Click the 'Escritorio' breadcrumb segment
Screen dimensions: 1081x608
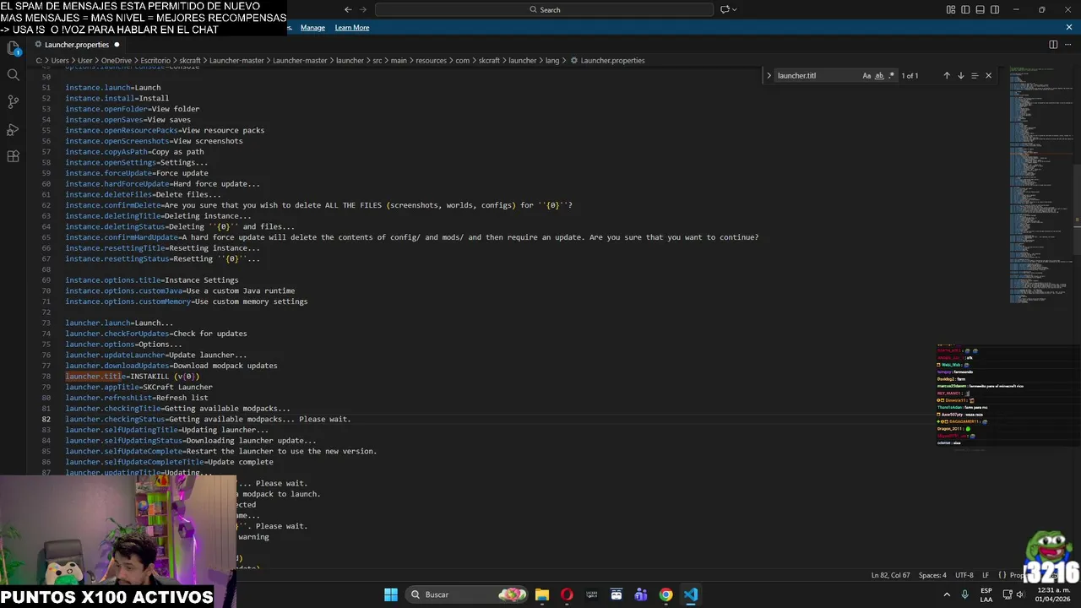155,60
